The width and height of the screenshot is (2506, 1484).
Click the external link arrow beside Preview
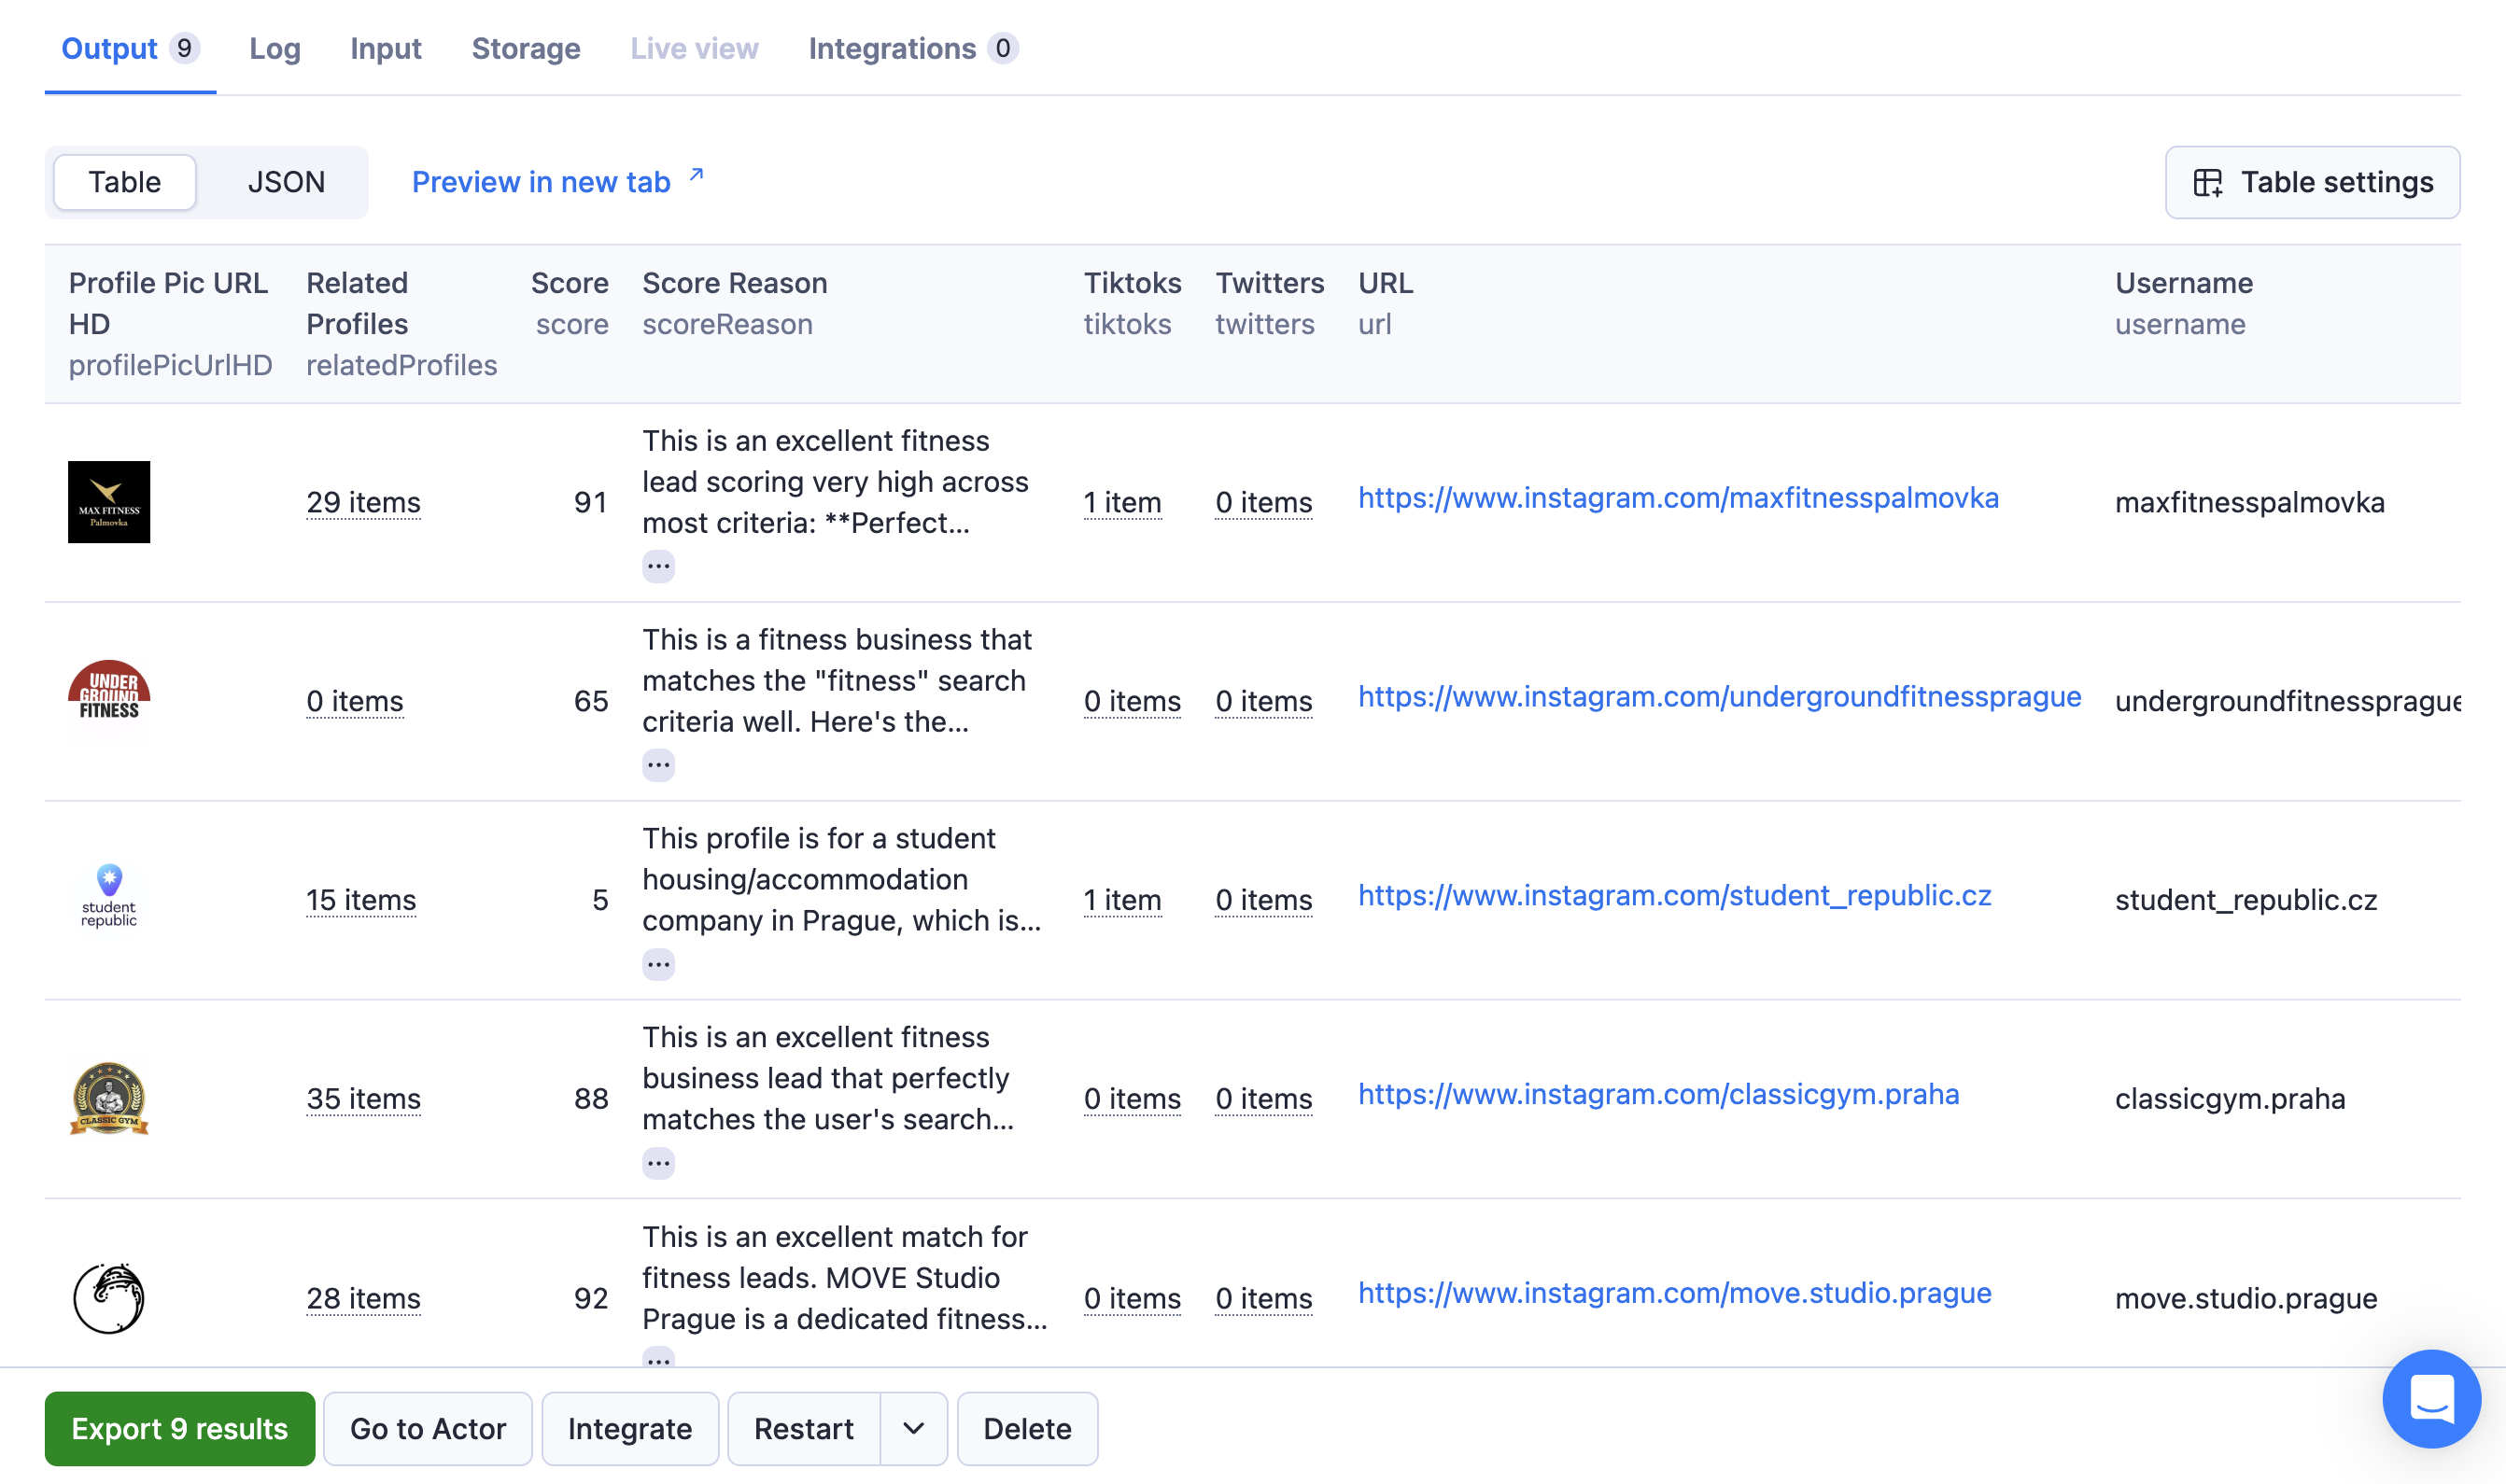tap(697, 176)
